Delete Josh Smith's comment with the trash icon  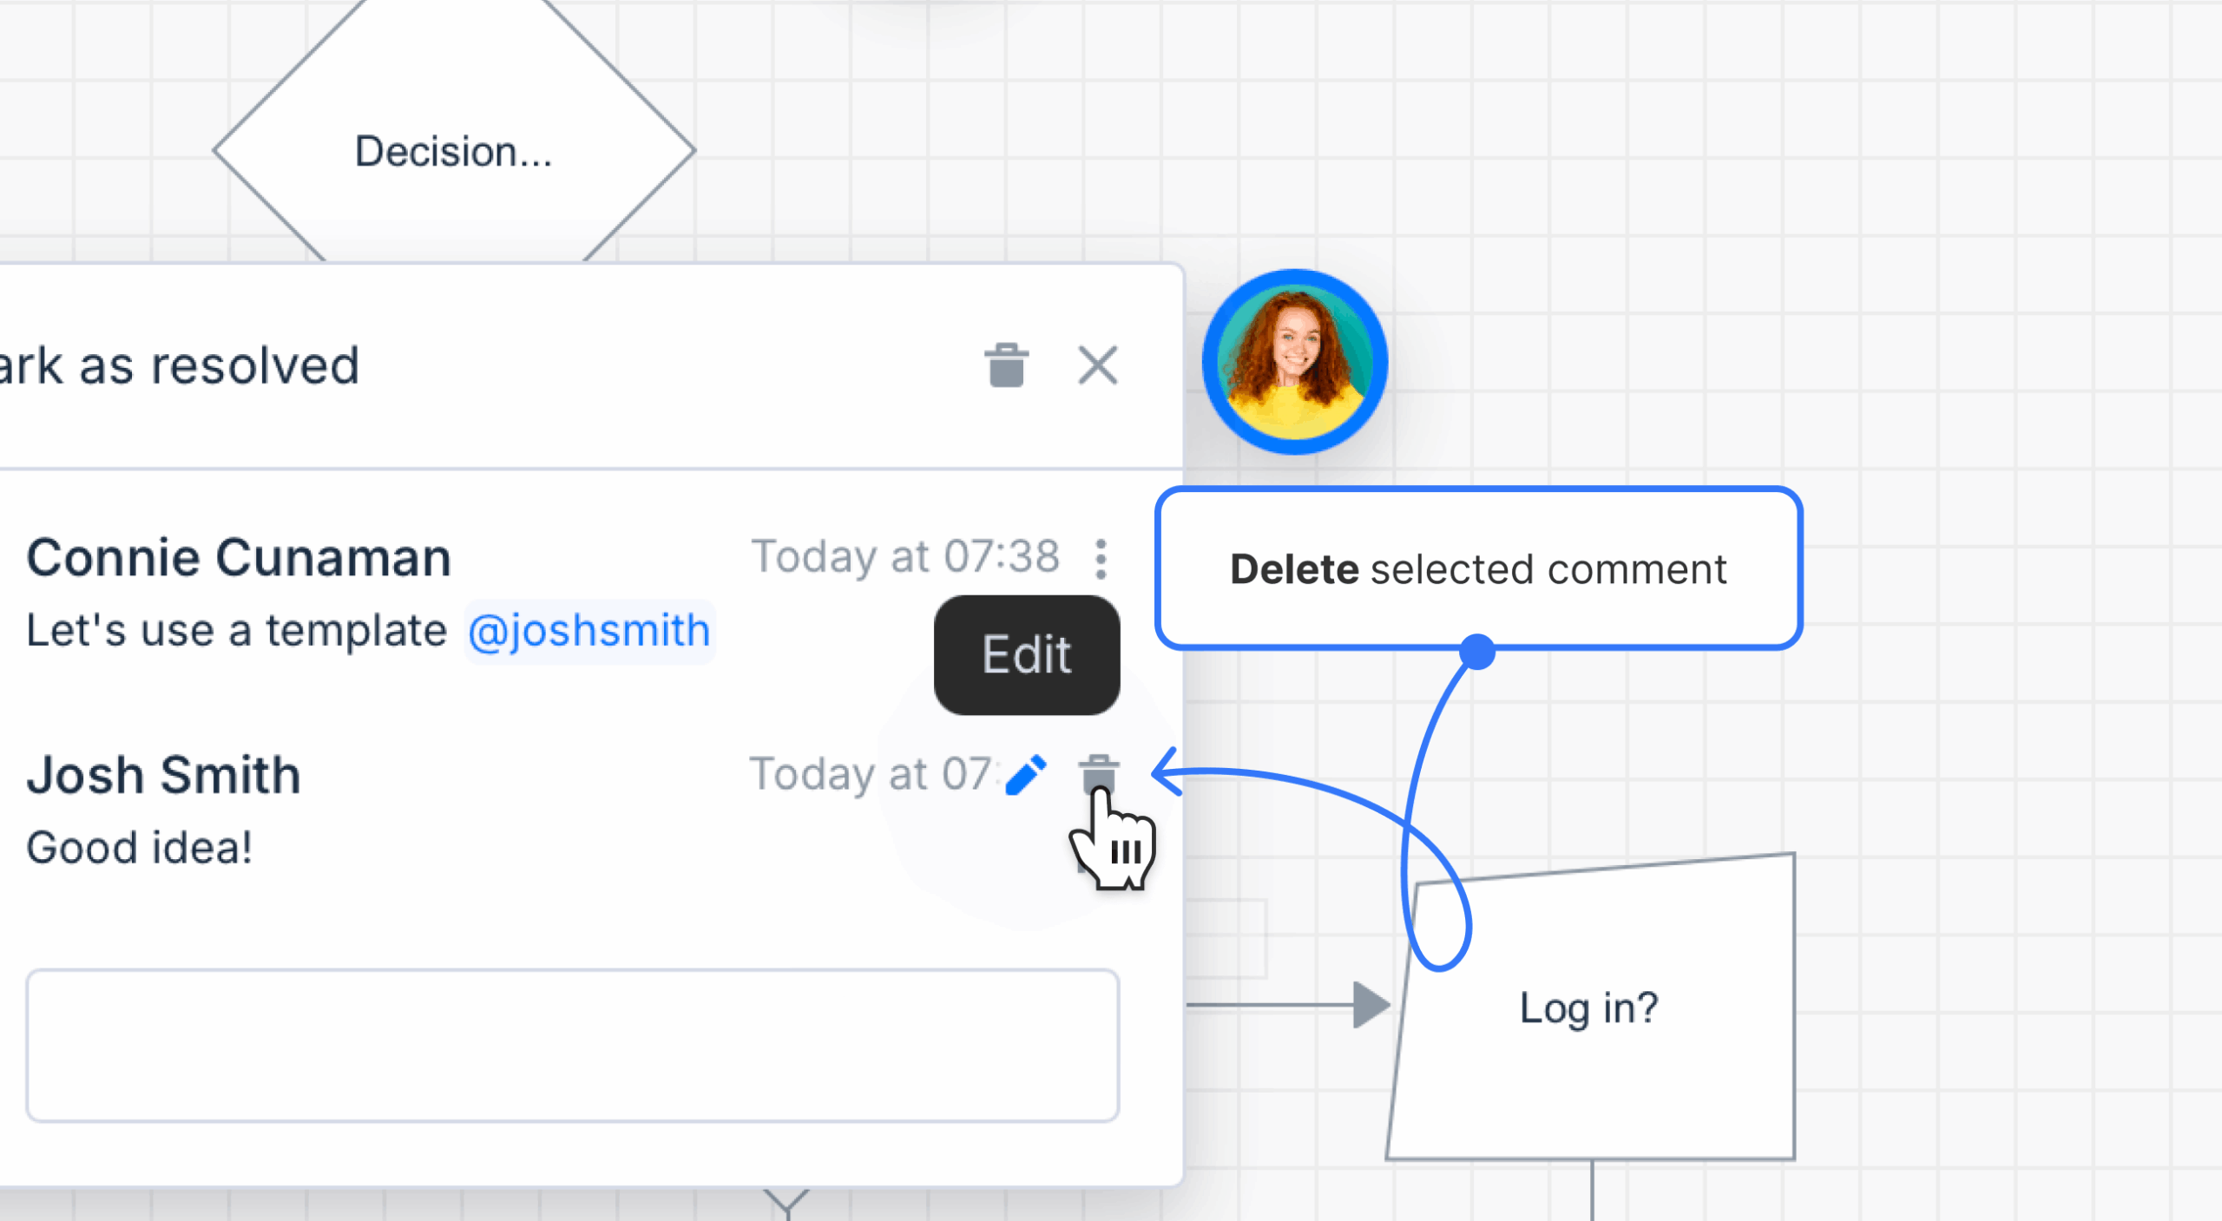point(1099,773)
